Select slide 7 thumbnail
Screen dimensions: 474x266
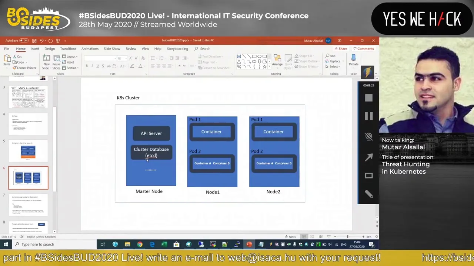[x=28, y=205]
